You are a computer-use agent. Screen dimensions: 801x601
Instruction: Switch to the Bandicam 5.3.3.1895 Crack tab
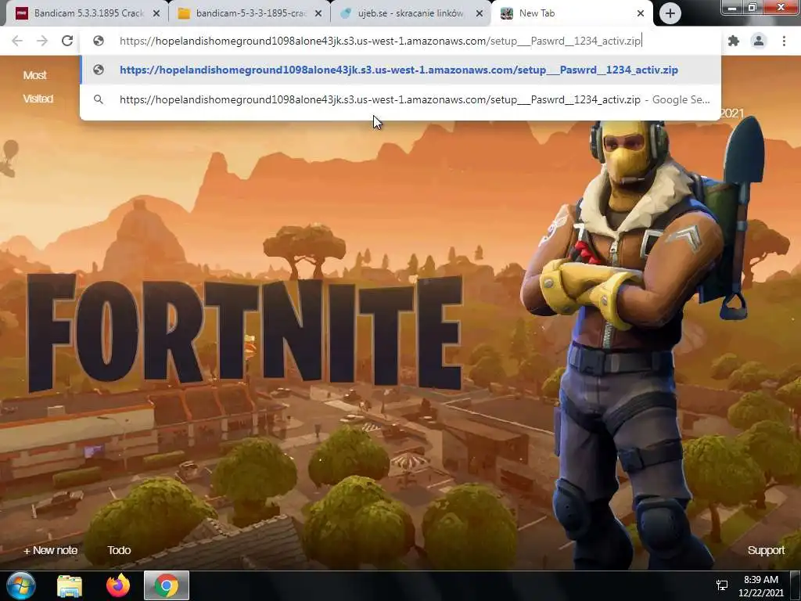[87, 13]
